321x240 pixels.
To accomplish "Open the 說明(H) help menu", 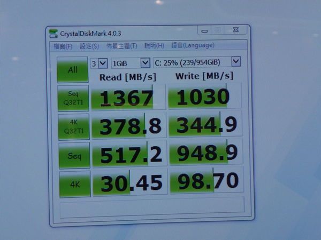I will click(155, 45).
